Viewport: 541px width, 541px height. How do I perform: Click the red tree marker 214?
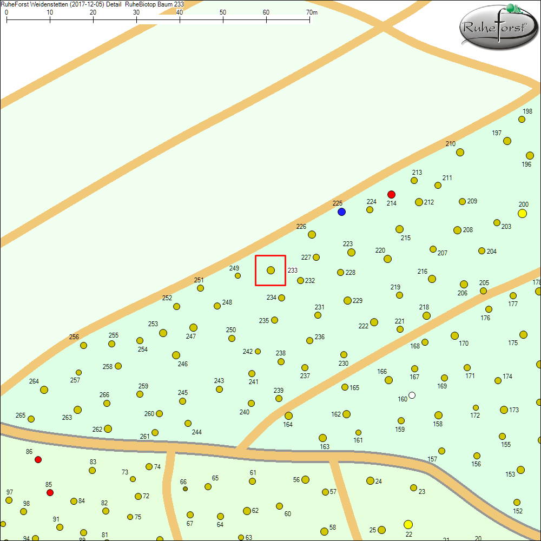point(392,194)
